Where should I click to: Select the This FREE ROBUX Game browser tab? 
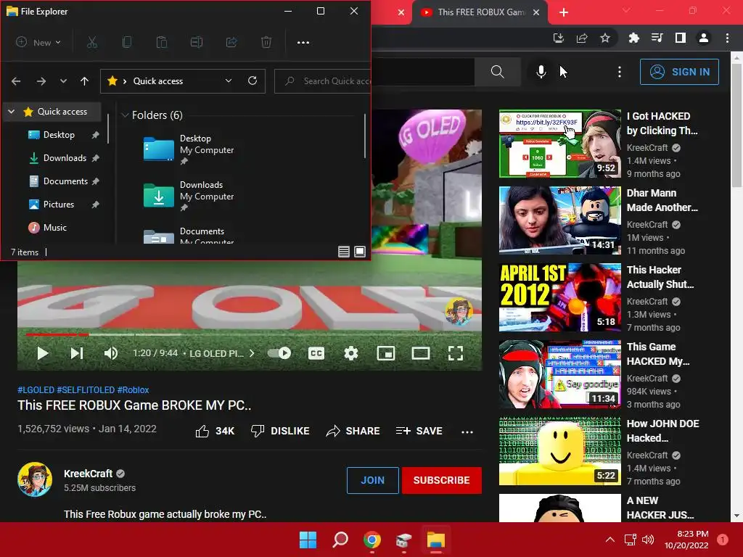[480, 12]
